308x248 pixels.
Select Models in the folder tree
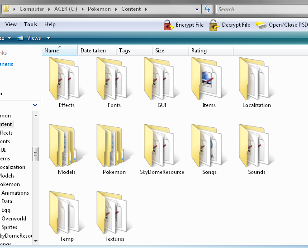tap(7, 176)
